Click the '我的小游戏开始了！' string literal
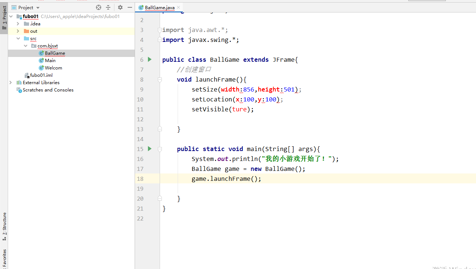Viewport: 476px width, 269px height. pos(296,159)
